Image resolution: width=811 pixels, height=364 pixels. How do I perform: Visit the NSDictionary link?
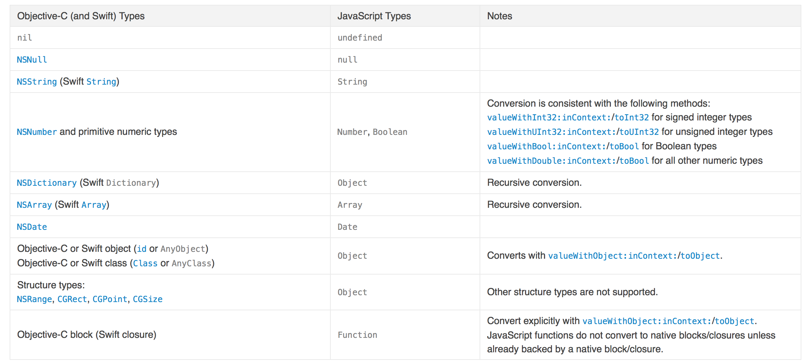[47, 183]
